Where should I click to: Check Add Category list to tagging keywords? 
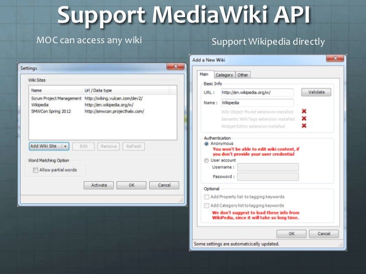click(207, 206)
